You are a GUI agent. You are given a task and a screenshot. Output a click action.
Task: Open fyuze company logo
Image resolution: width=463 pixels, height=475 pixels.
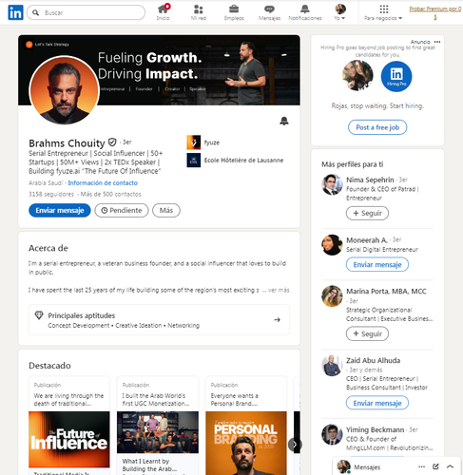194,142
